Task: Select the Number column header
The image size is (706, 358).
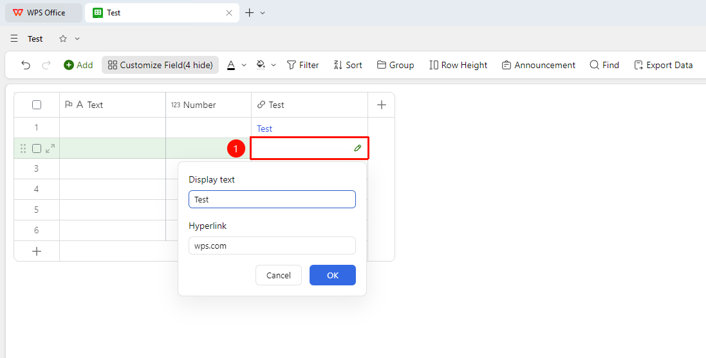Action: (209, 105)
